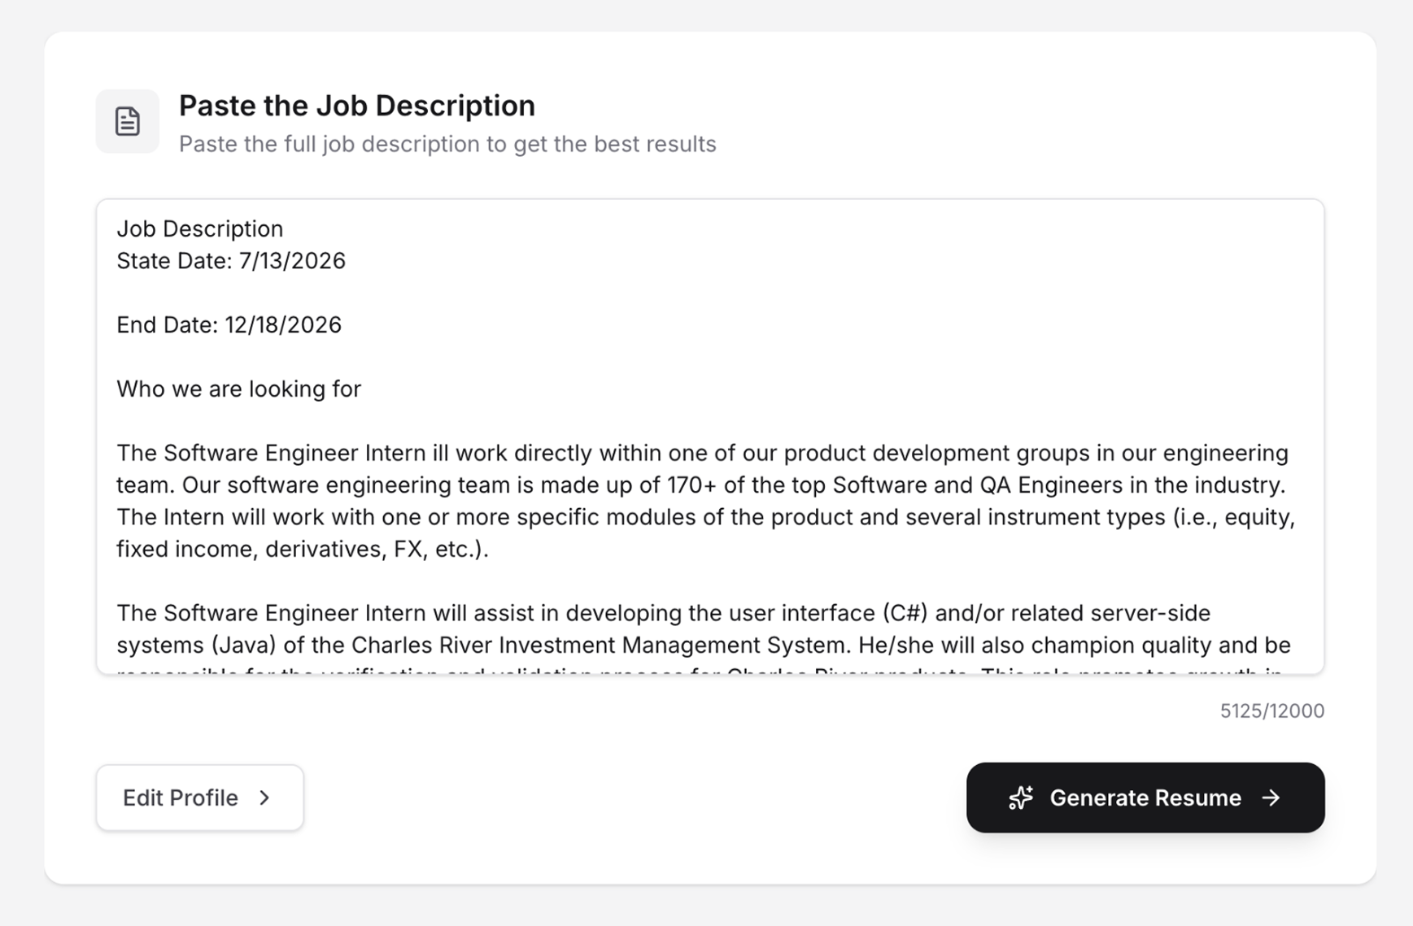The height and width of the screenshot is (926, 1413).
Task: Click the document icon beside the heading
Action: coord(128,122)
